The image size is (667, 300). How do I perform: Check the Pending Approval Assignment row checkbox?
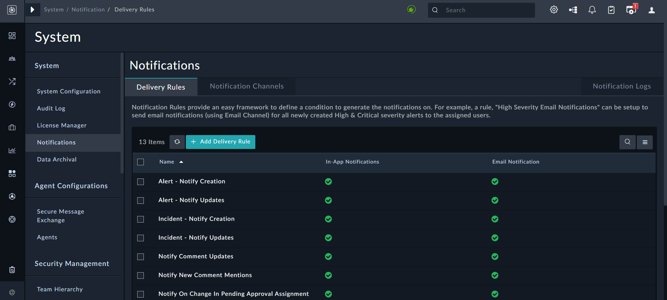coord(141,294)
